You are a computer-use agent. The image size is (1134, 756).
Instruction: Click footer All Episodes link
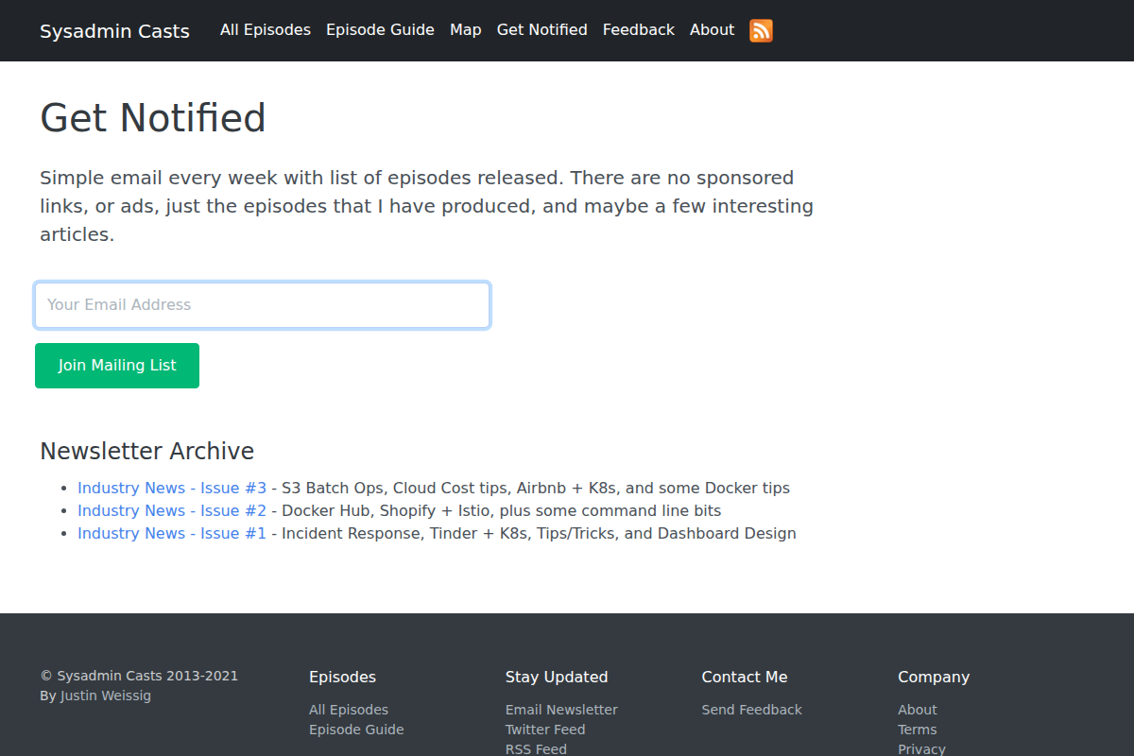click(348, 710)
